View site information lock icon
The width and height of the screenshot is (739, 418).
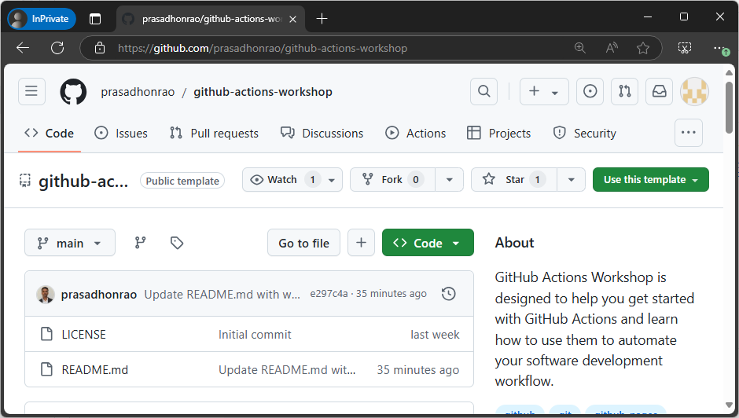[x=100, y=48]
